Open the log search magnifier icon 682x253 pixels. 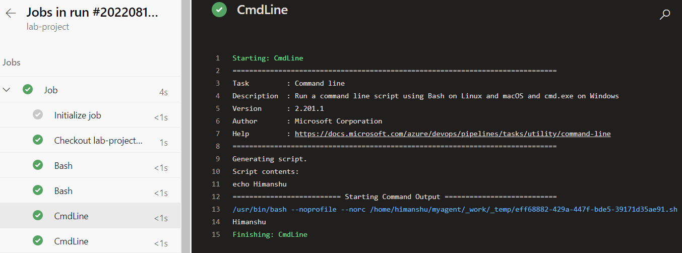(665, 15)
